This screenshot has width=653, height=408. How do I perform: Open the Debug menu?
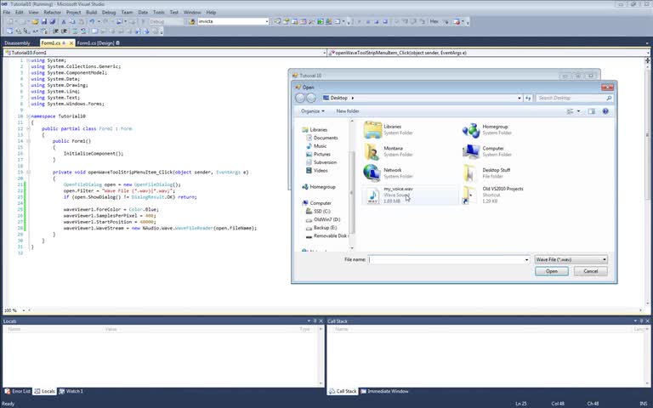tap(109, 13)
